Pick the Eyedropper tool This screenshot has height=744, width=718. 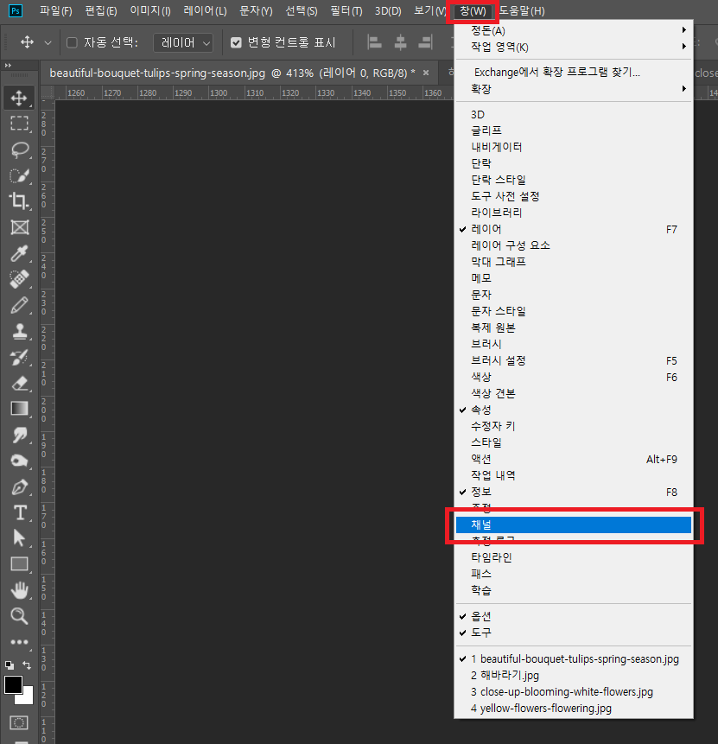19,253
